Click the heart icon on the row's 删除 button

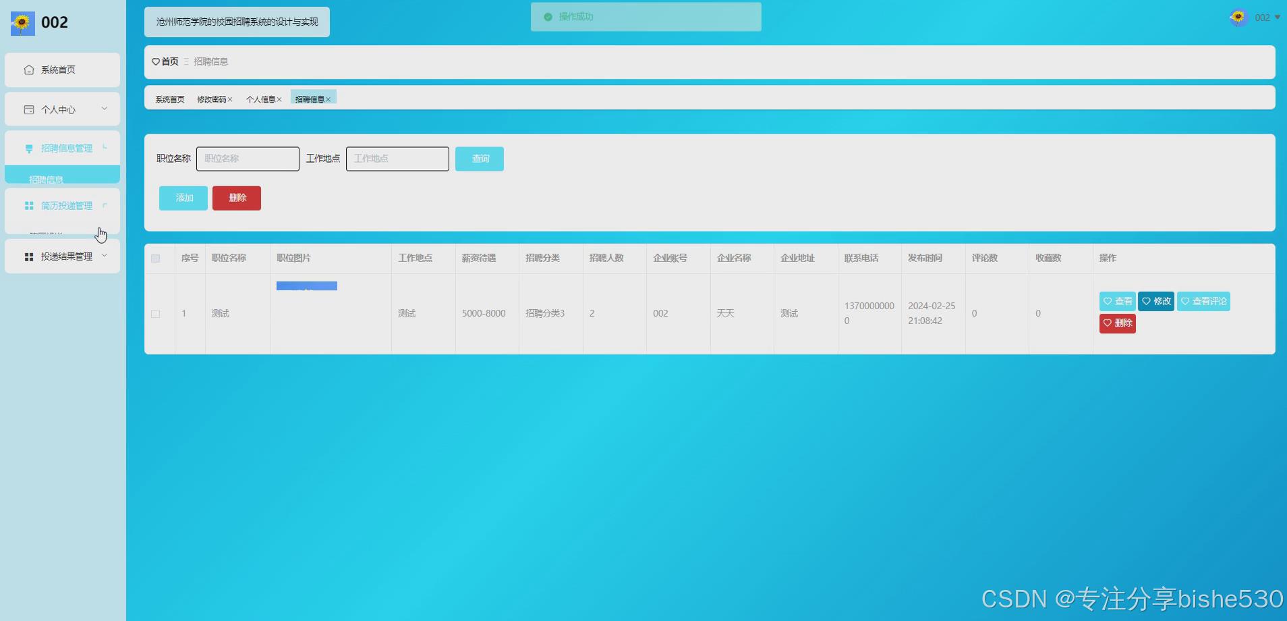pyautogui.click(x=1108, y=323)
